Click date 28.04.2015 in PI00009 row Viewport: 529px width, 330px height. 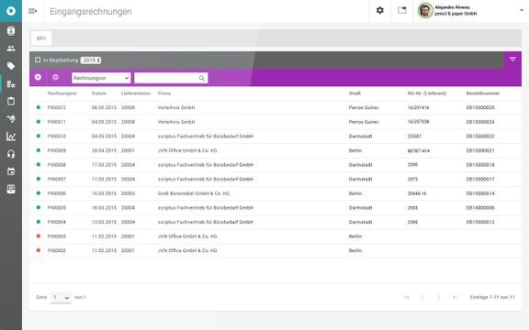tap(104, 150)
